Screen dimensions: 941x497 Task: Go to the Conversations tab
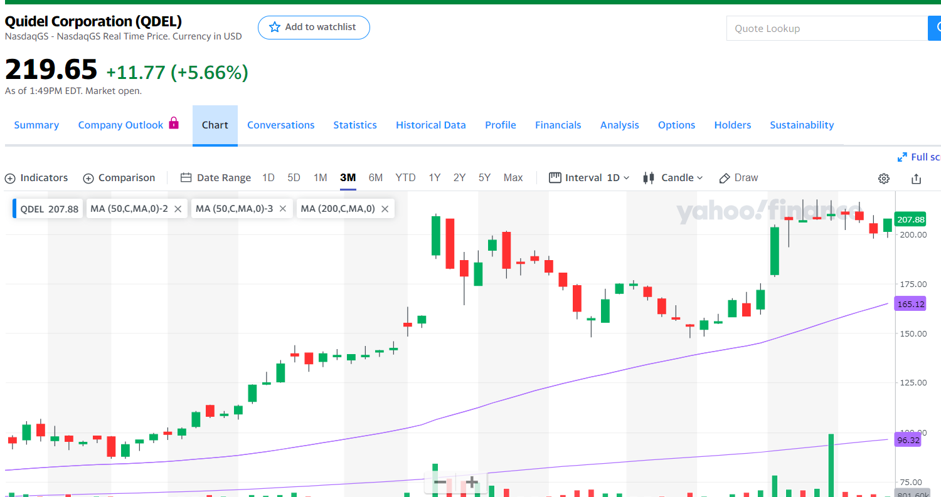click(x=281, y=125)
